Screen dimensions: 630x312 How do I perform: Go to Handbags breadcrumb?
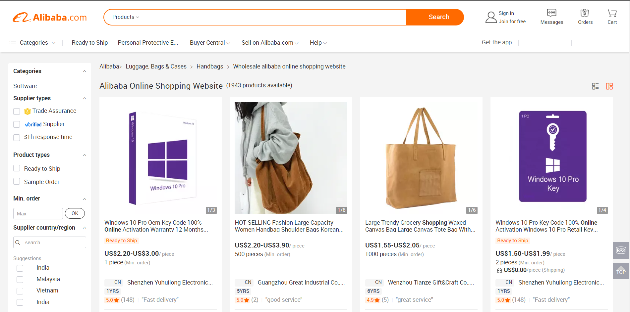click(x=210, y=67)
